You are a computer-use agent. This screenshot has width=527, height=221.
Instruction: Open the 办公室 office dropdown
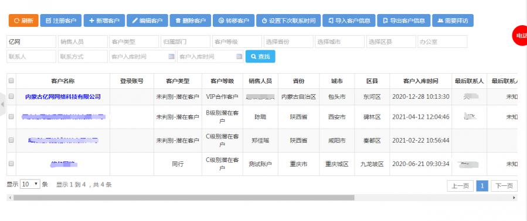coord(443,42)
